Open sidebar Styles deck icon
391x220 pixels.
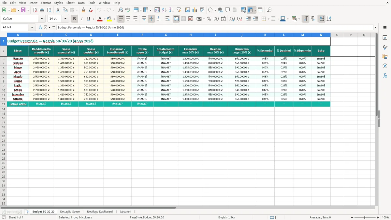tap(385, 47)
